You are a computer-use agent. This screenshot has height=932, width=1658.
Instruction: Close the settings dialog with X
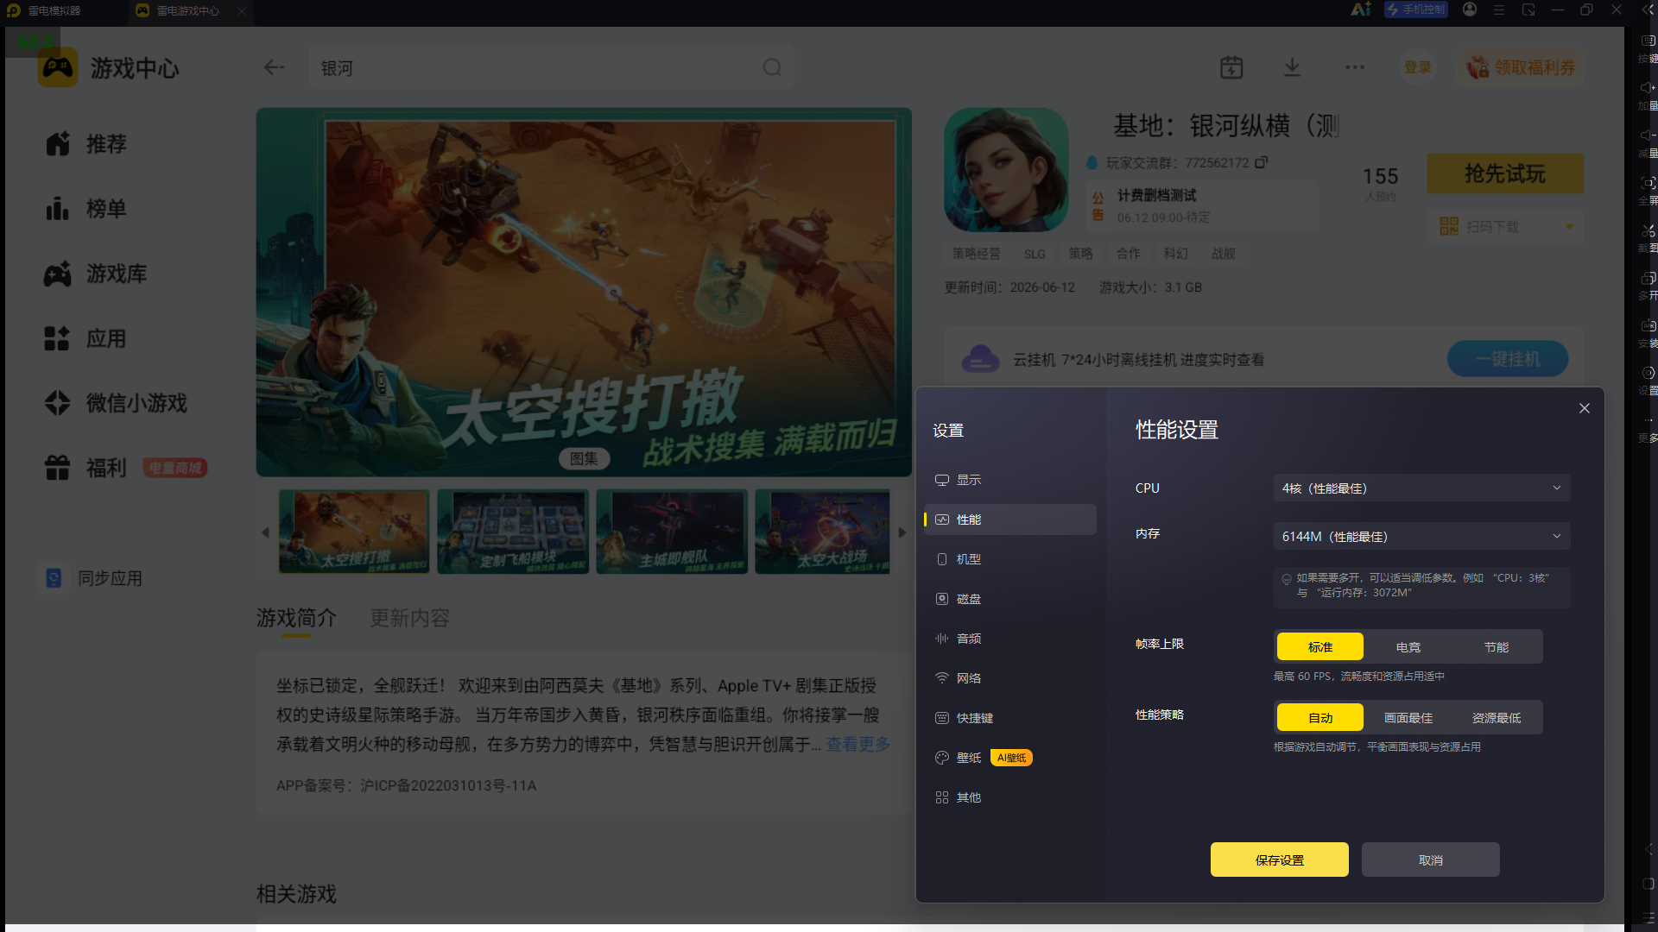tap(1584, 408)
